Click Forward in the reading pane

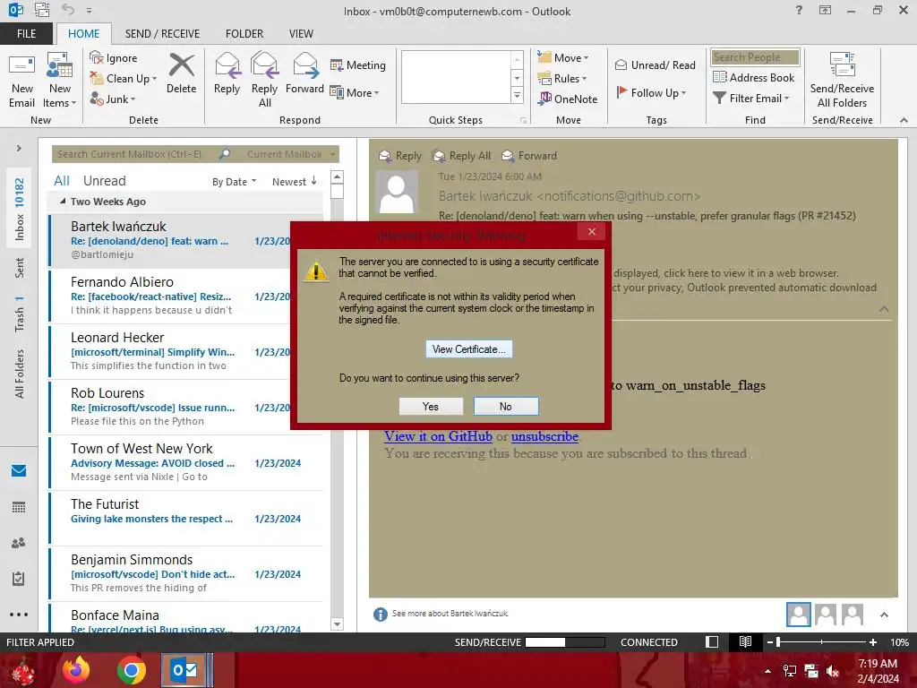[529, 156]
